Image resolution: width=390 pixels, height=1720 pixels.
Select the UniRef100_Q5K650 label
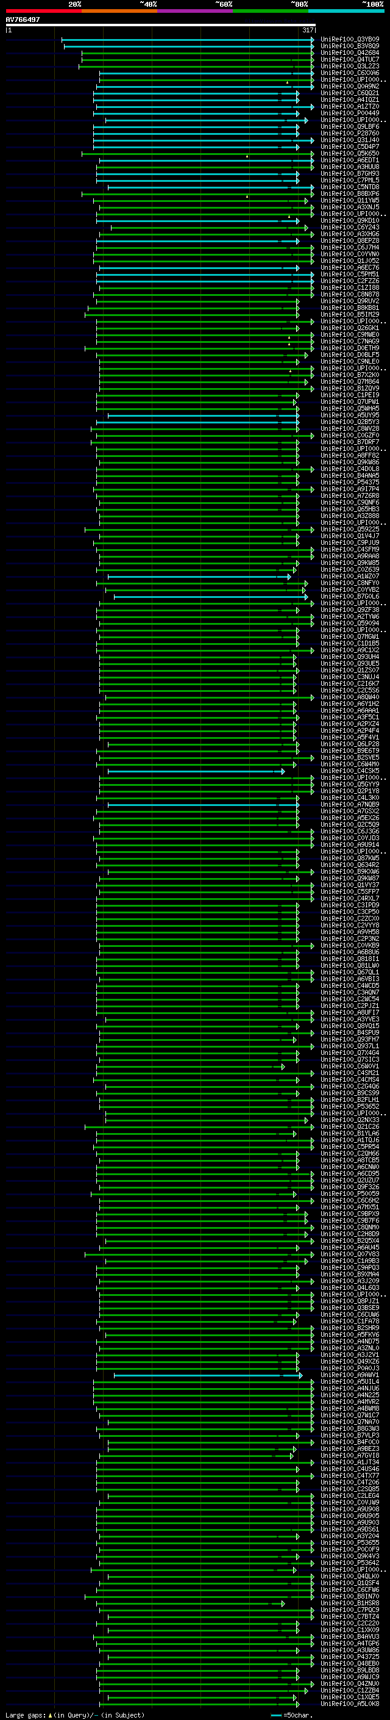[x=350, y=154]
